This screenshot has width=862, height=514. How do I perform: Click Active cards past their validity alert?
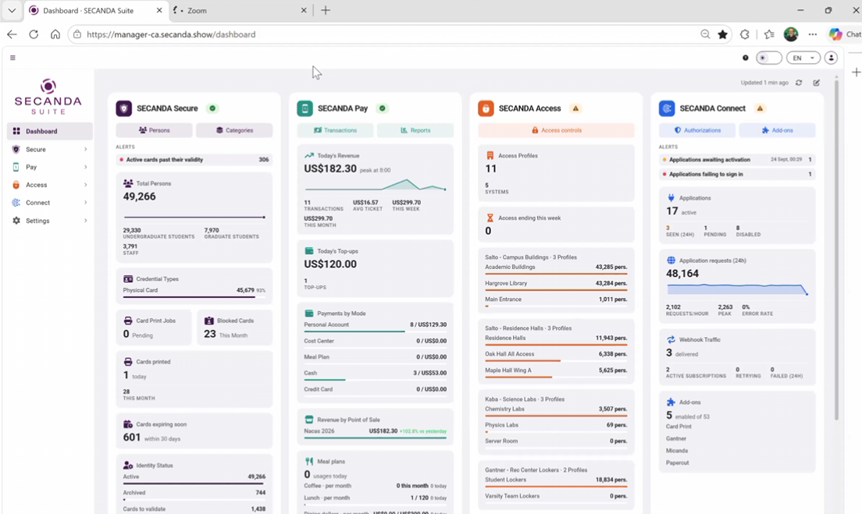click(194, 160)
